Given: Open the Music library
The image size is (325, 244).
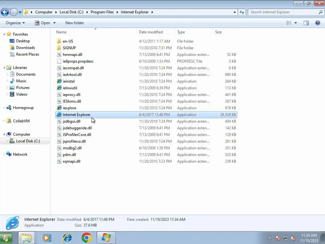Looking at the screenshot, I should pos(21,81).
